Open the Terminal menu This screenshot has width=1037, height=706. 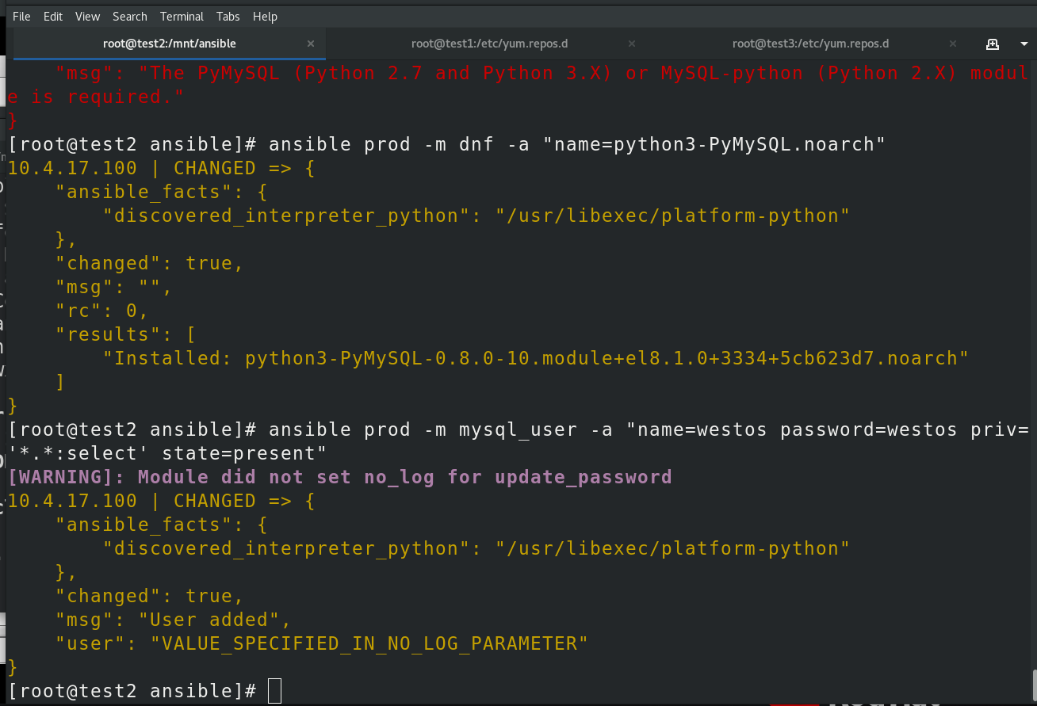coord(182,16)
